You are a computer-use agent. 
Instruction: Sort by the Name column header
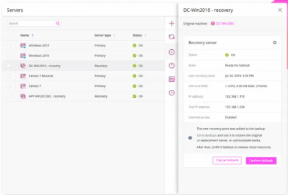tap(26, 35)
